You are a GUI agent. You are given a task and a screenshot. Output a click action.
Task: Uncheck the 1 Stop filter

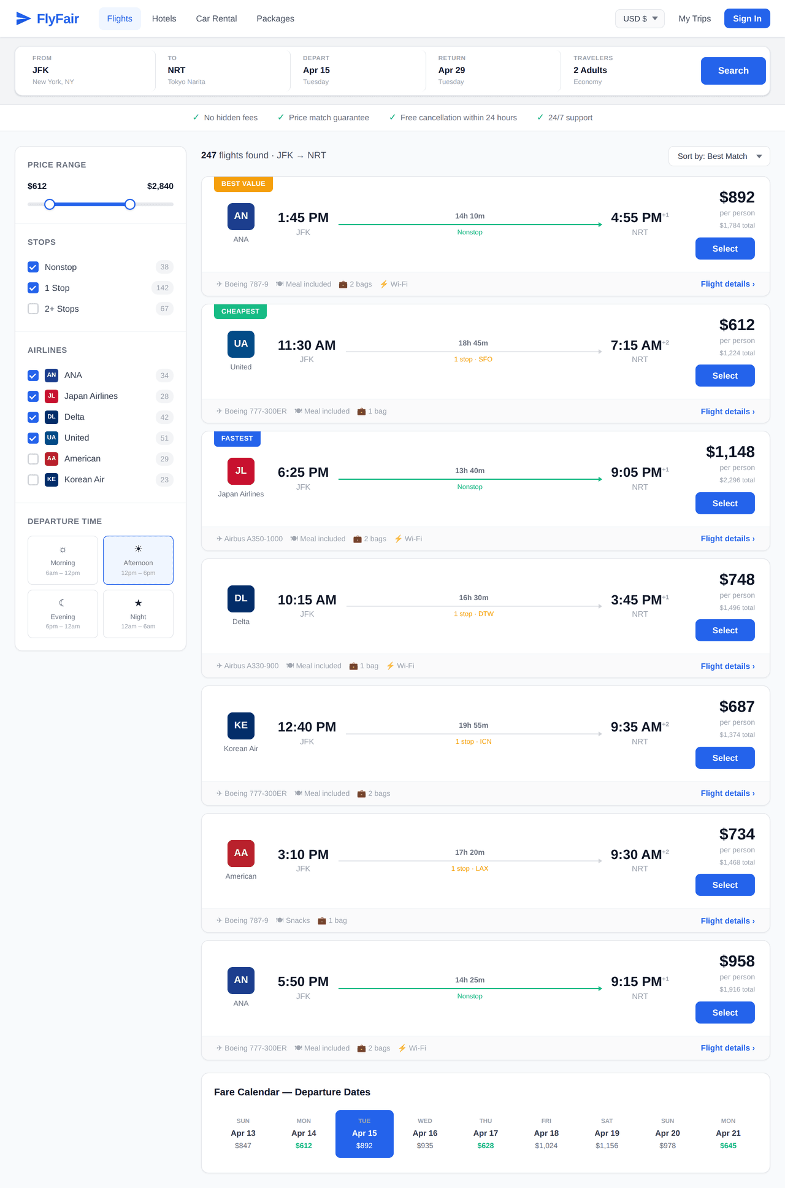[33, 288]
